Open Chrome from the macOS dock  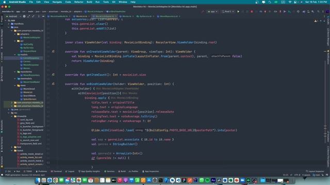(55, 180)
